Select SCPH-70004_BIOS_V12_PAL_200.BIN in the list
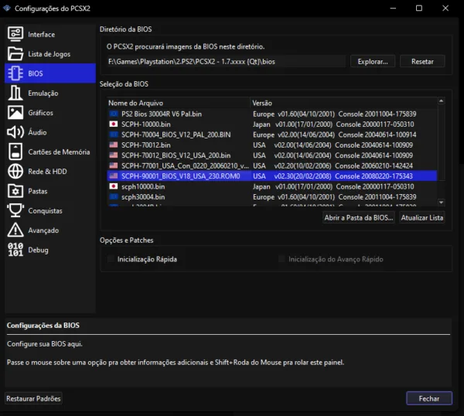This screenshot has width=464, height=416. point(272,135)
